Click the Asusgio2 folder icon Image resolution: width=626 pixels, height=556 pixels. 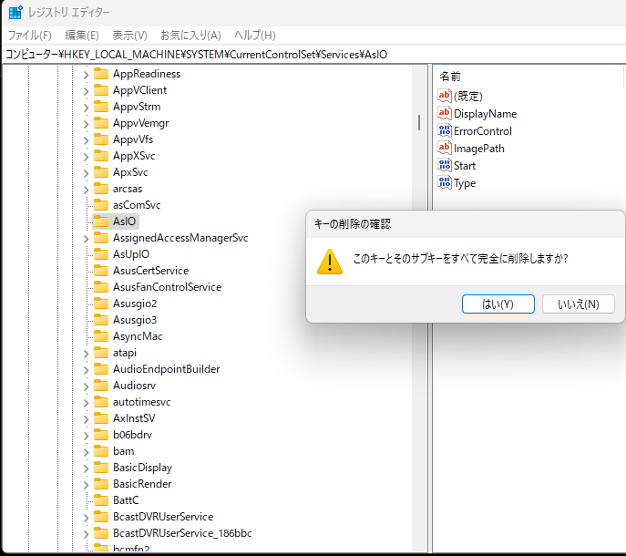[101, 303]
